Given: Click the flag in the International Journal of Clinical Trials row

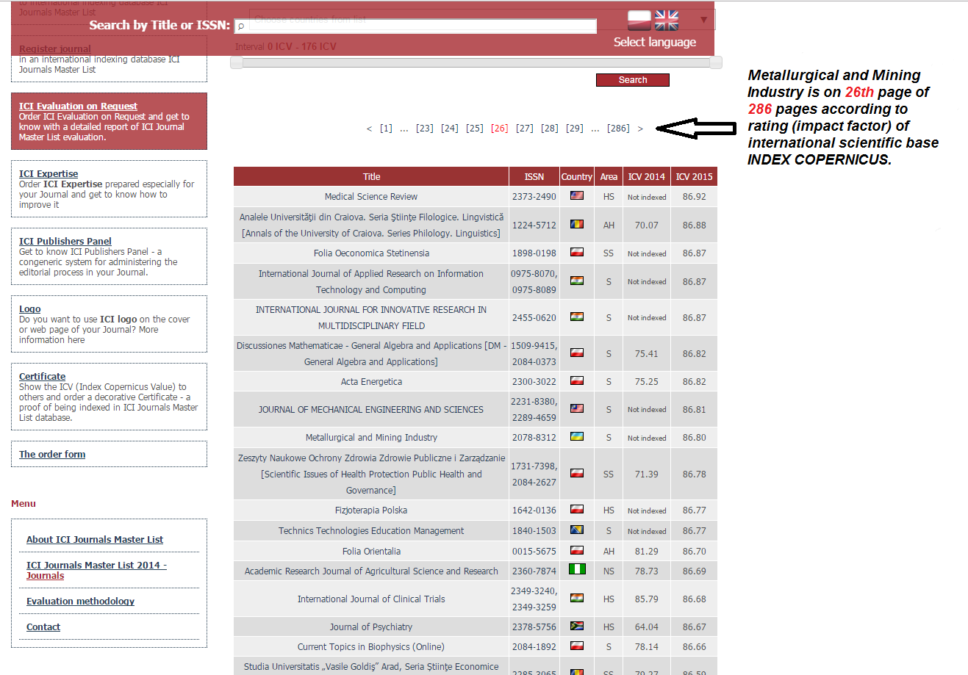Looking at the screenshot, I should 577,599.
